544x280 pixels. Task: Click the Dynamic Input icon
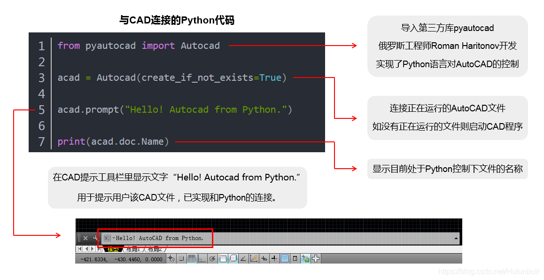coord(264,258)
